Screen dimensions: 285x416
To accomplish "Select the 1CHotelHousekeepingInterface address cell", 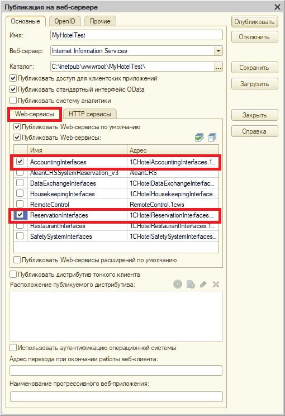I will pyautogui.click(x=173, y=194).
